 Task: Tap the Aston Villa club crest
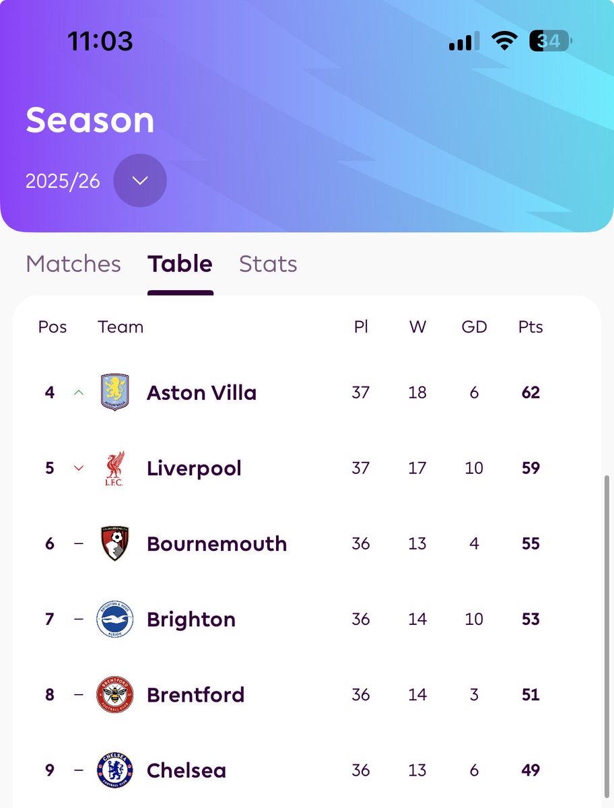click(x=114, y=393)
